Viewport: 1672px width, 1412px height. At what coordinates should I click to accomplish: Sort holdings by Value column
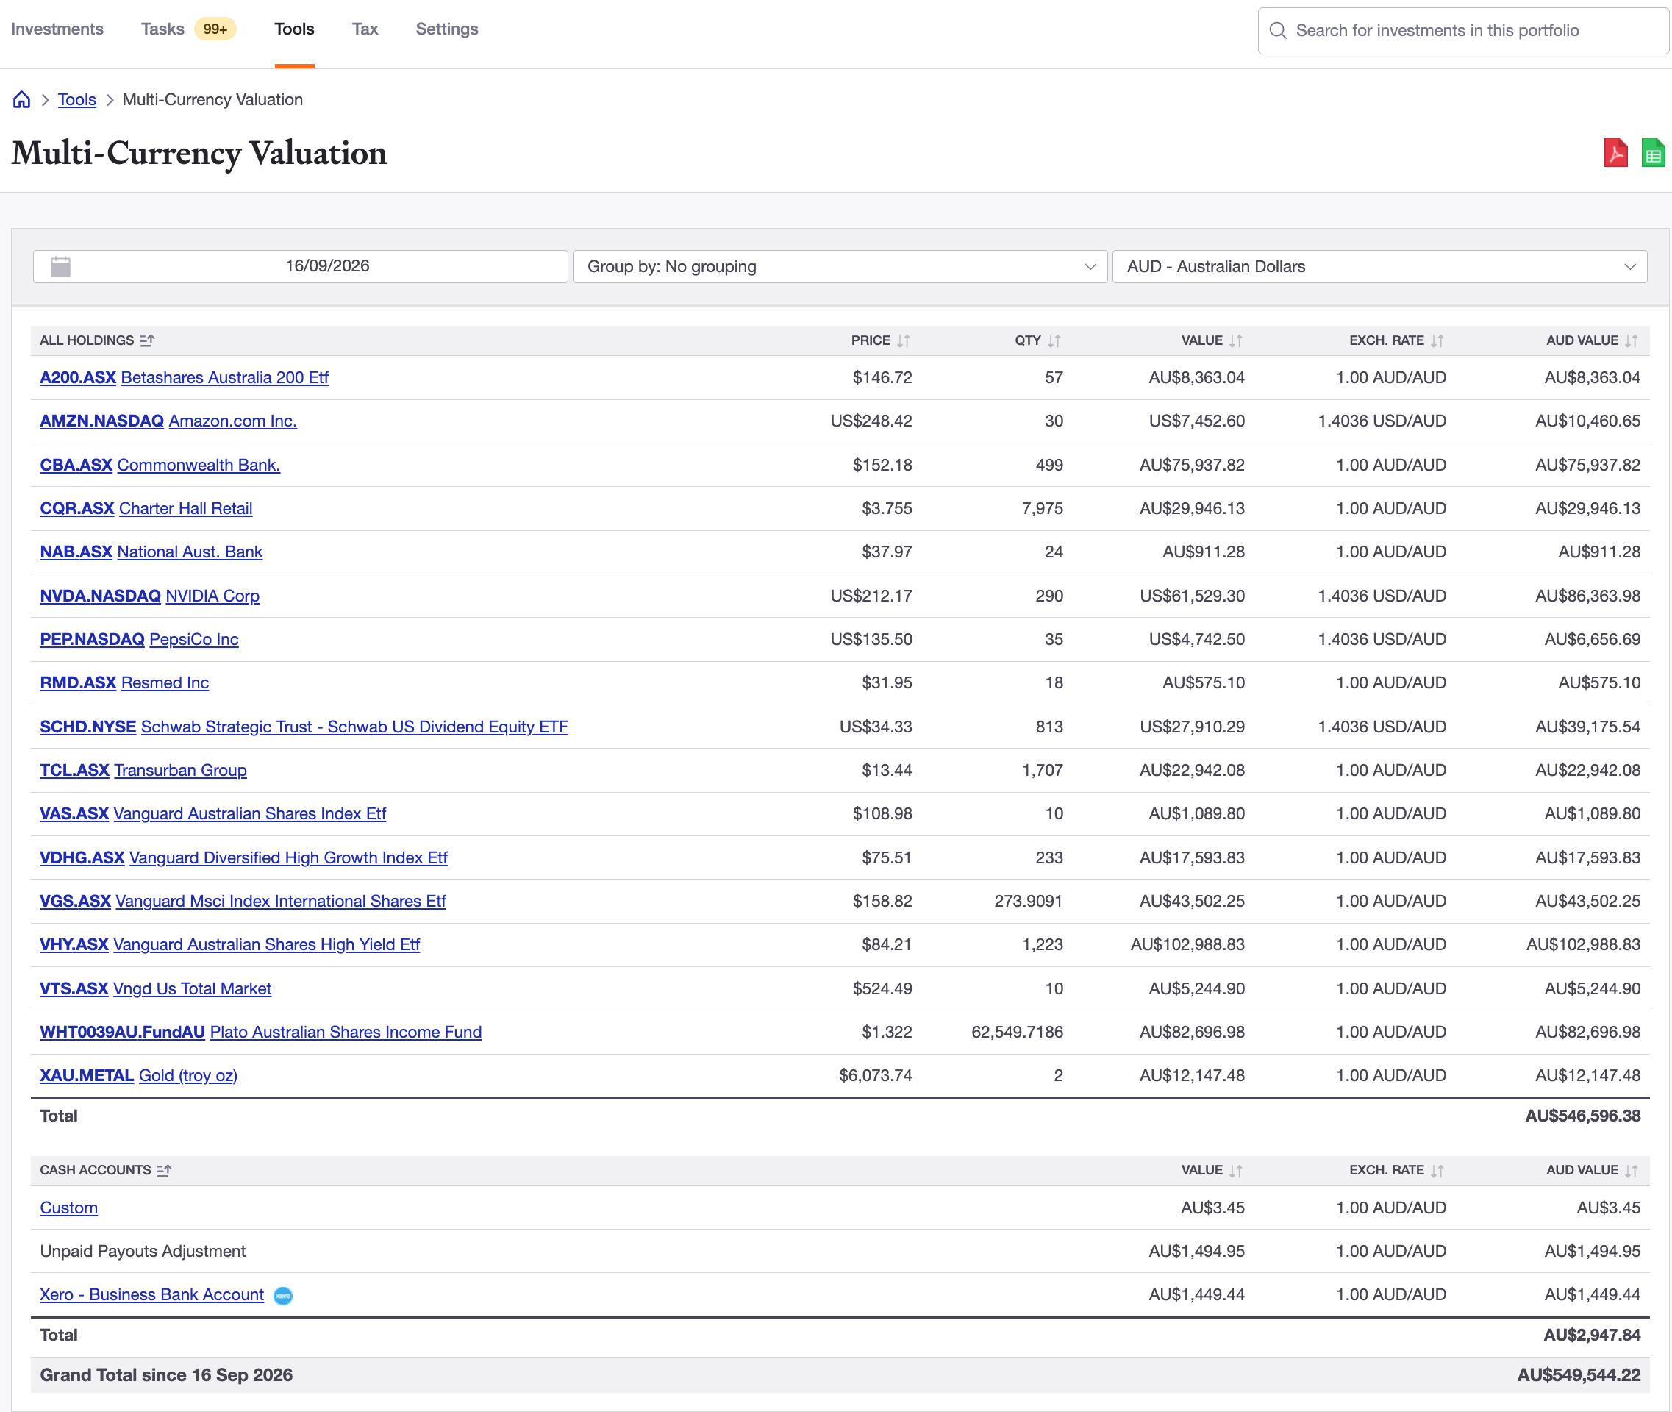tap(1236, 341)
